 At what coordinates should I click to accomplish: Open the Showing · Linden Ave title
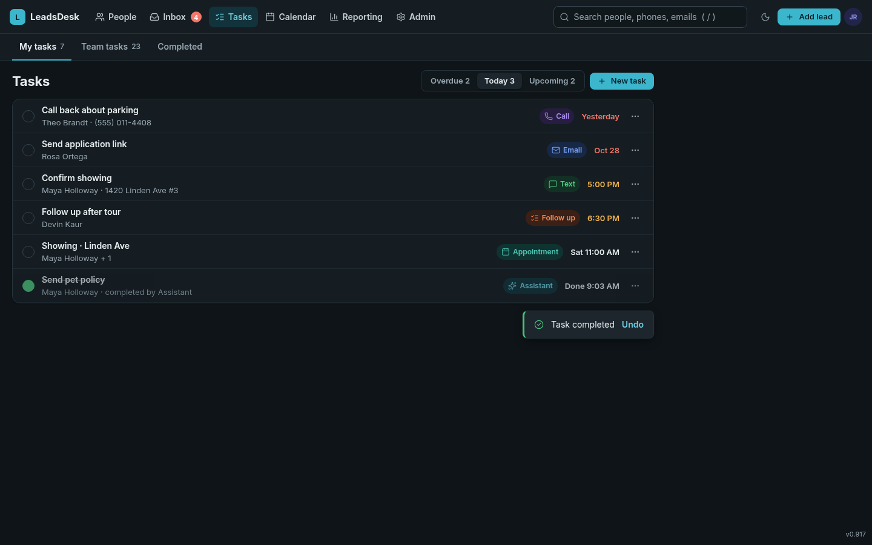pos(85,246)
